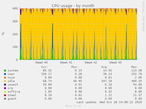This screenshot has height=109, width=146.
Task: Click the 'steal' legend label
Action: (12, 95)
